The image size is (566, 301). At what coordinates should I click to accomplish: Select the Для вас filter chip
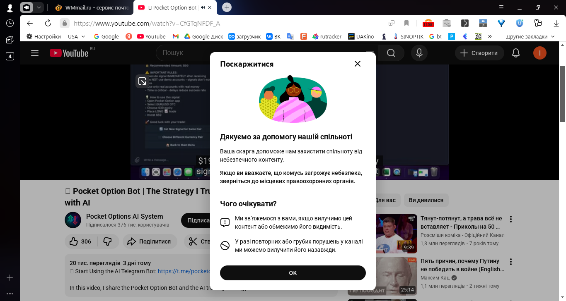385,200
